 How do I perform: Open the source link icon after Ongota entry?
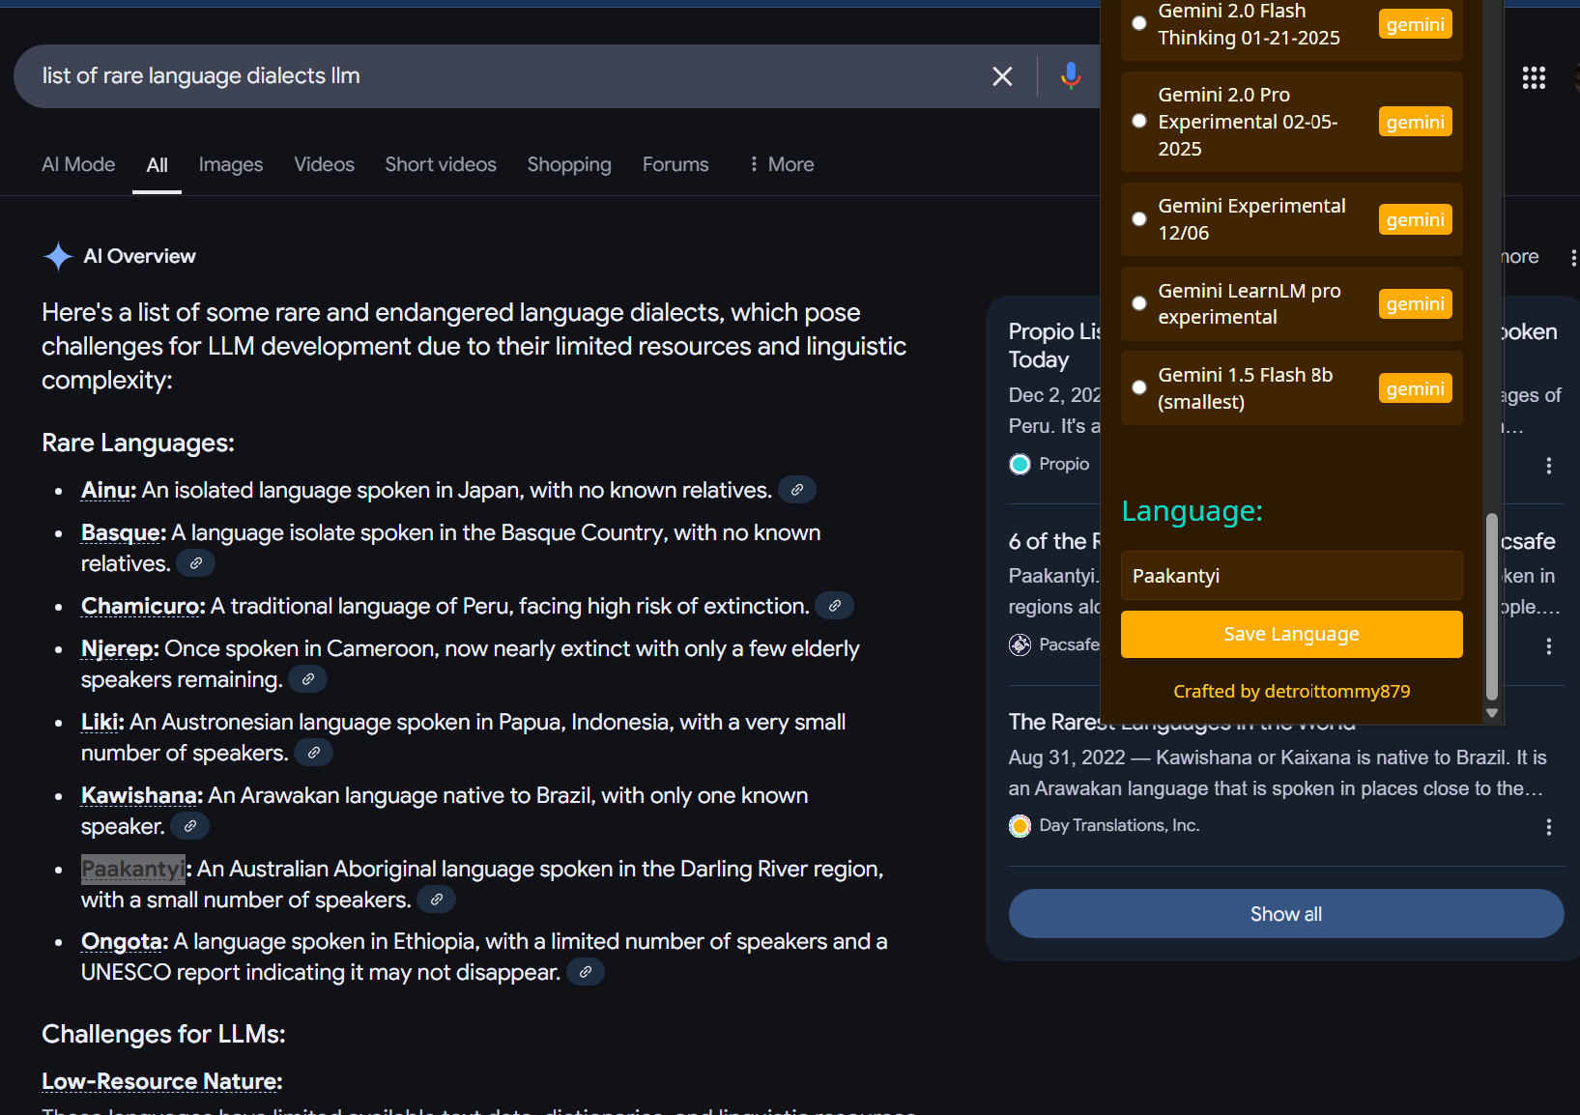pos(586,972)
